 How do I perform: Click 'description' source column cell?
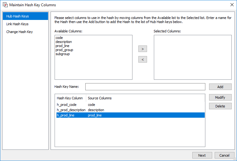click(96, 110)
